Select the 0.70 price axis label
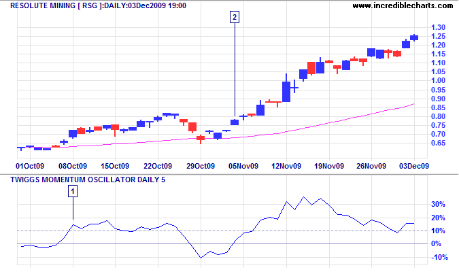This screenshot has width=459, height=272. coord(438,134)
